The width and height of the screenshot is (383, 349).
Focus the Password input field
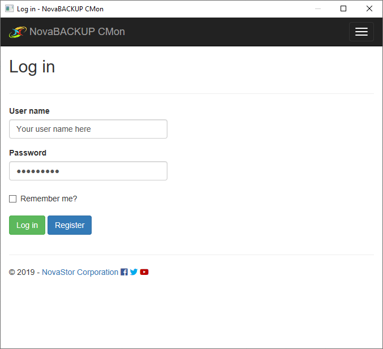(88, 171)
